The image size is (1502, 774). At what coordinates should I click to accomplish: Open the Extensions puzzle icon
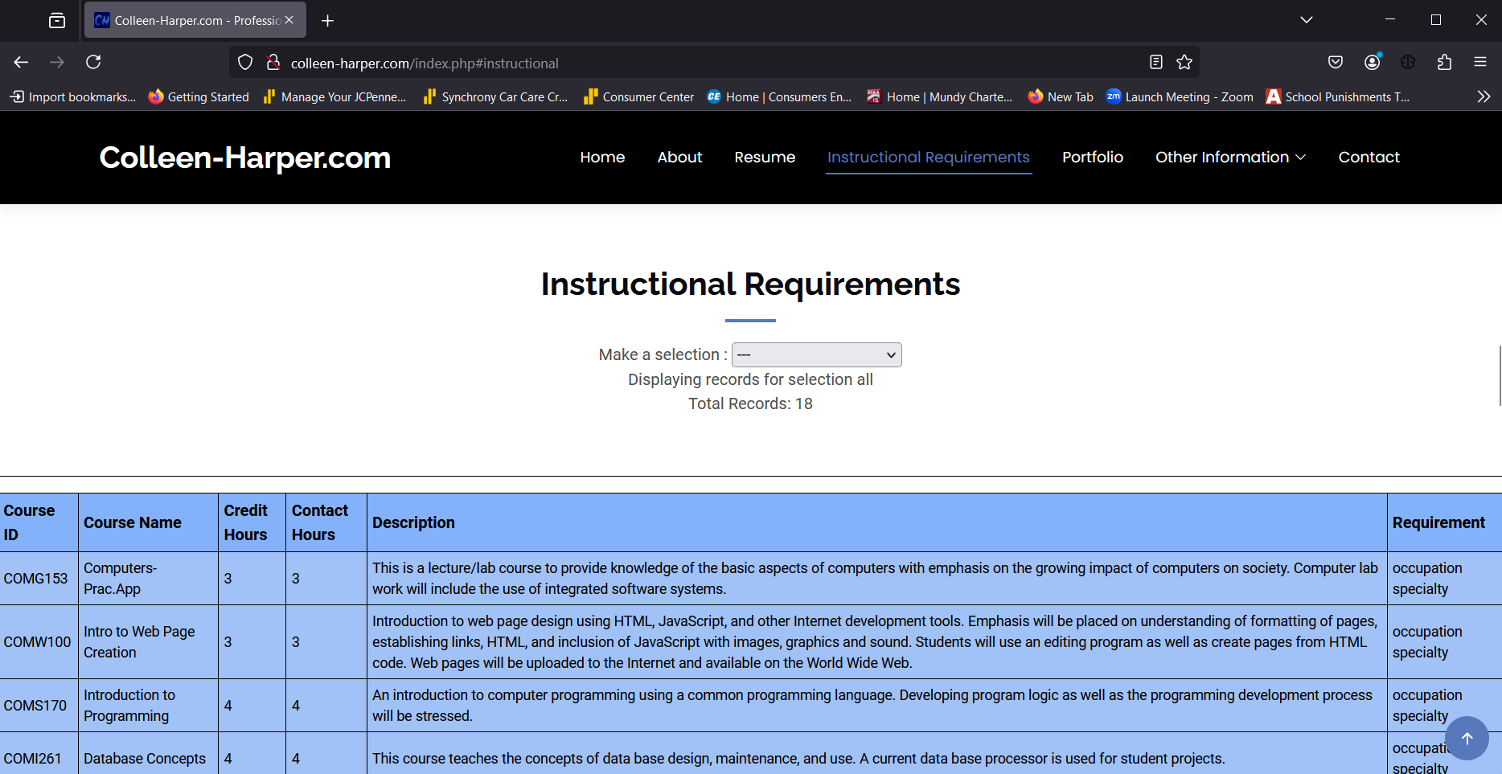[1444, 62]
